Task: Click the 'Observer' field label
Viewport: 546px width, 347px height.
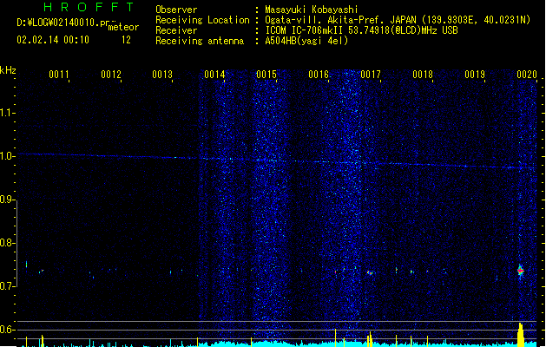Action: [176, 10]
